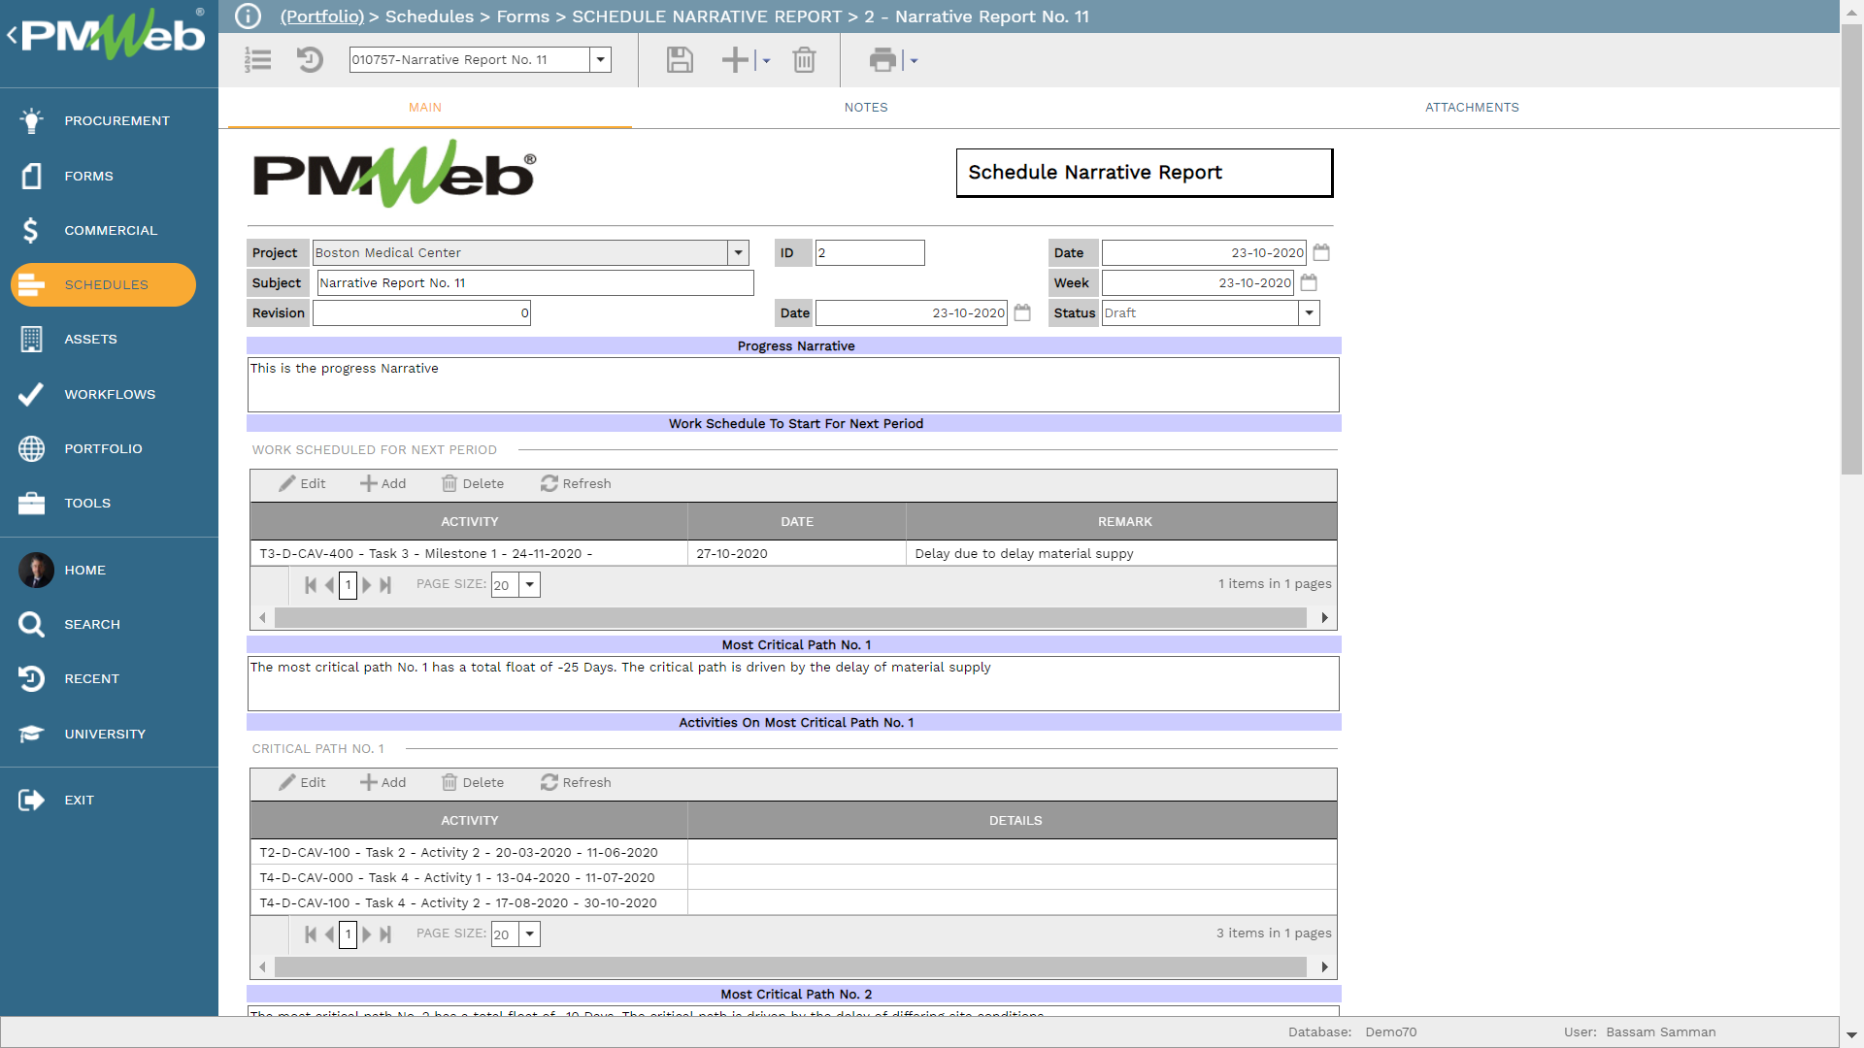Image resolution: width=1864 pixels, height=1048 pixels.
Task: Open calendar picker beside top Date field
Action: [1321, 252]
